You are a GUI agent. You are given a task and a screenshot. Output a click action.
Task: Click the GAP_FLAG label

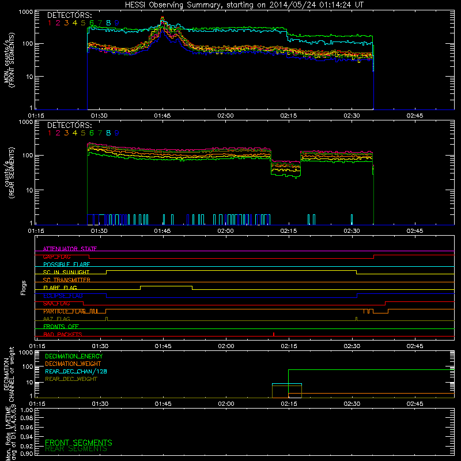(56, 256)
